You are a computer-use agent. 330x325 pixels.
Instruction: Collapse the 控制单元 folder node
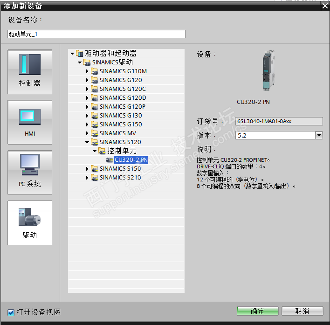coord(95,151)
